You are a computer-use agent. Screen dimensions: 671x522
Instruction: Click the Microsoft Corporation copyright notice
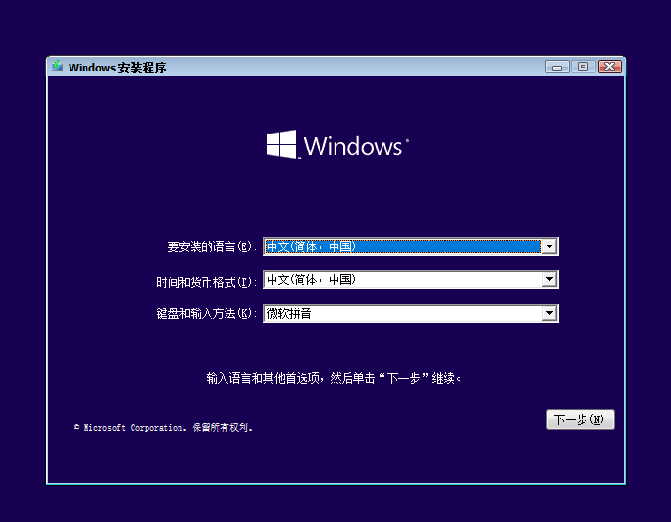pos(164,428)
